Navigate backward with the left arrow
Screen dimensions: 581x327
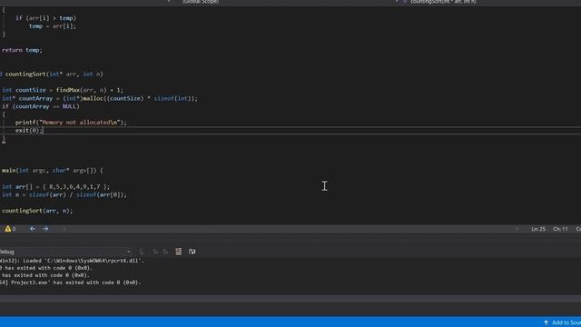[33, 229]
